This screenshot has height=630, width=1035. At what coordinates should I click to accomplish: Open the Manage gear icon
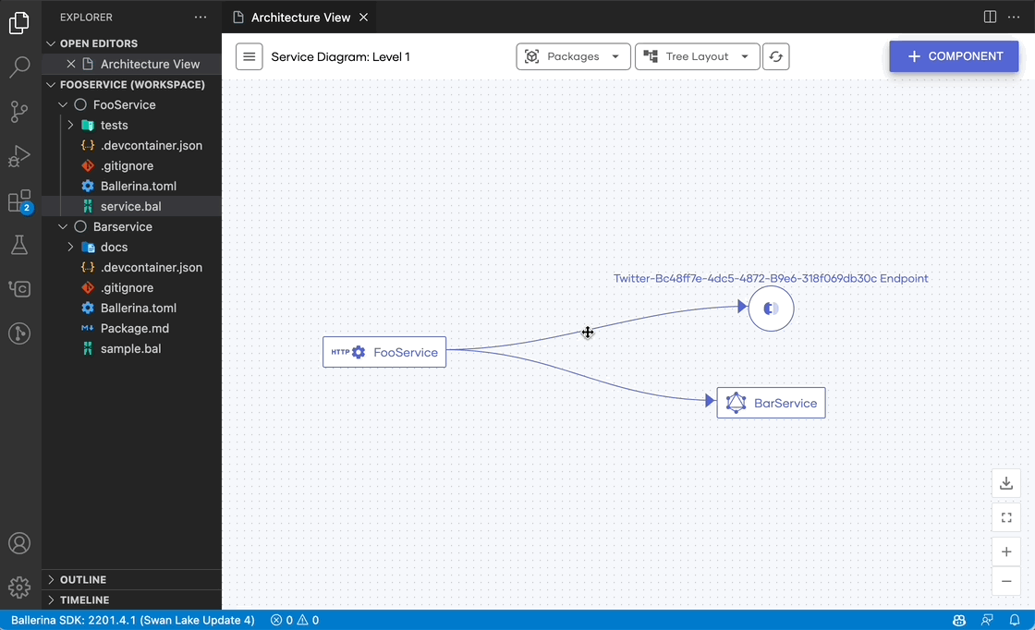tap(19, 588)
